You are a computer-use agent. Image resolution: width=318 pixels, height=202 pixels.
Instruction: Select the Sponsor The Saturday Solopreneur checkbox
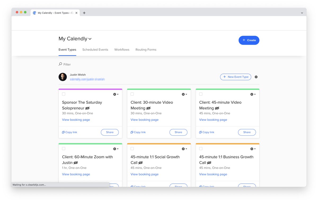(64, 94)
